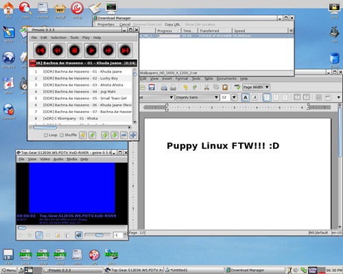Sort downloads by Transferred column header
This screenshot has height=274, width=343.
tap(215, 31)
